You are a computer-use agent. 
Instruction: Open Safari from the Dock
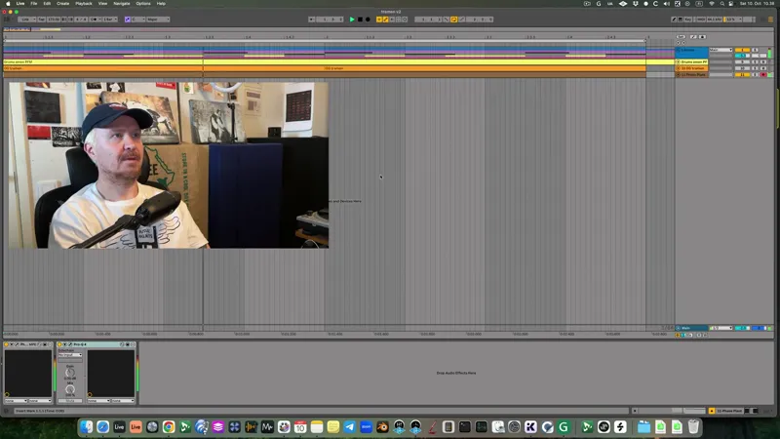point(103,426)
